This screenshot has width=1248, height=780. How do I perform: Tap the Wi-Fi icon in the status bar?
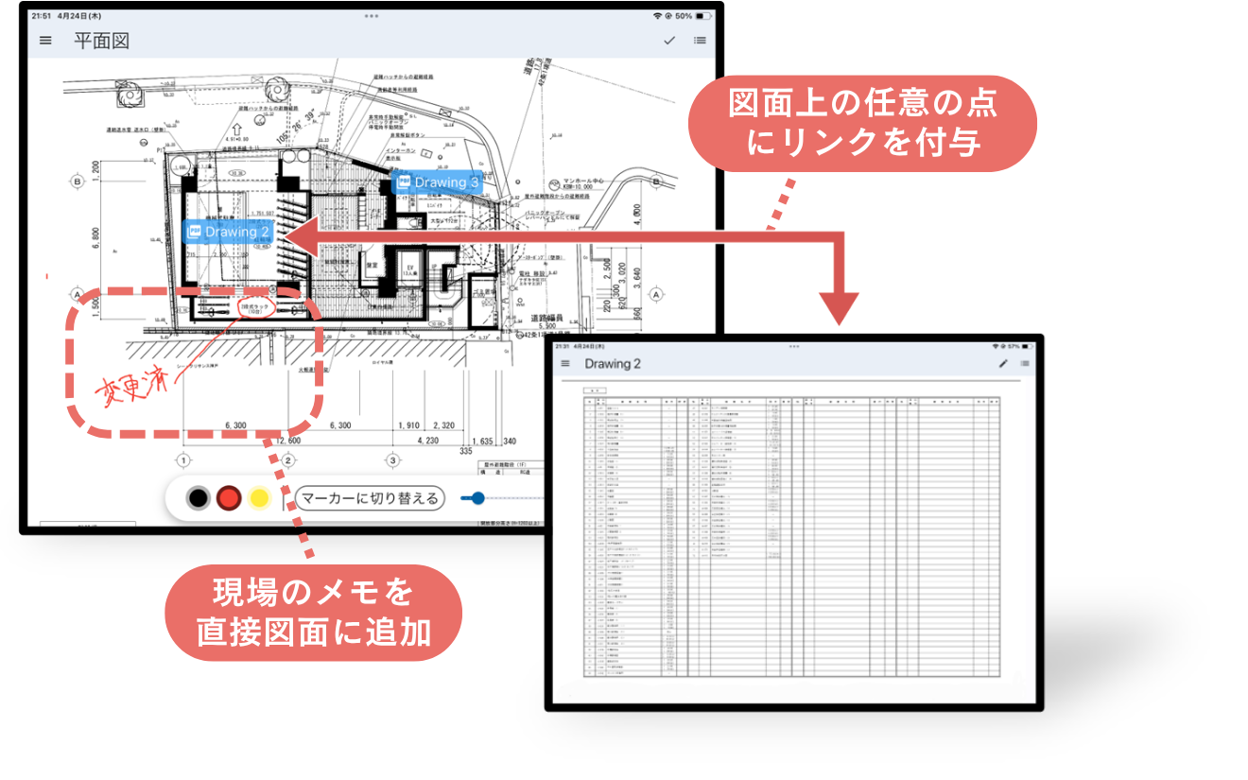pos(658,16)
